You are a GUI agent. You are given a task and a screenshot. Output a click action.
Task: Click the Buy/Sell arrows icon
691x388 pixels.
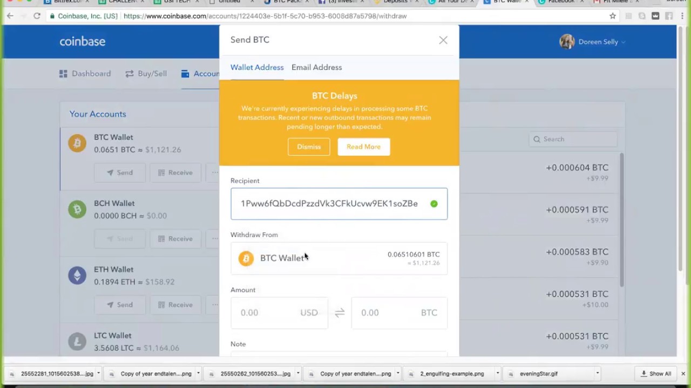[x=130, y=74]
